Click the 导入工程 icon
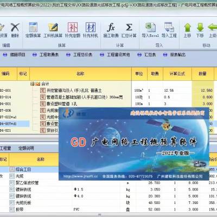This screenshot has width=217, height=217. (169, 28)
